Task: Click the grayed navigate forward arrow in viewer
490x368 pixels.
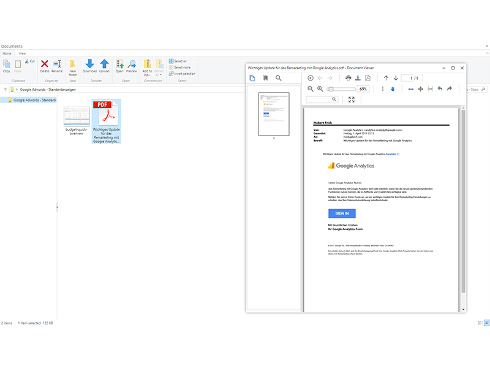Action: (x=330, y=79)
